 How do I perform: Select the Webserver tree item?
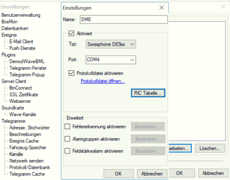[20, 101]
